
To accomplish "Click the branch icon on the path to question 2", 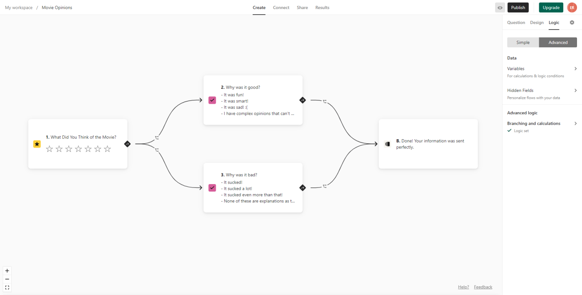I will click(157, 138).
